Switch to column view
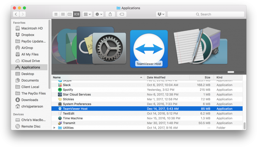The width and height of the screenshot is (257, 147). pos(70,14)
